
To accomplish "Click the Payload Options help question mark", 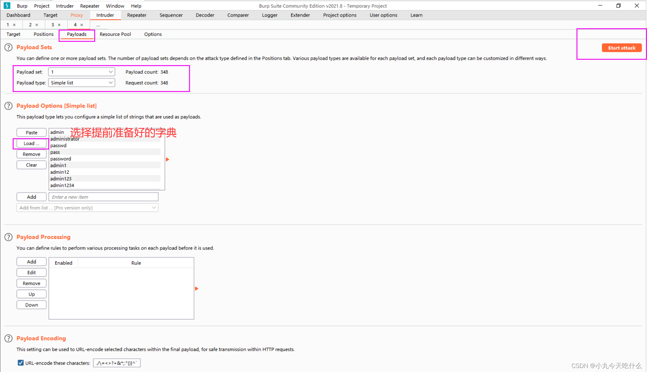I will click(x=8, y=106).
